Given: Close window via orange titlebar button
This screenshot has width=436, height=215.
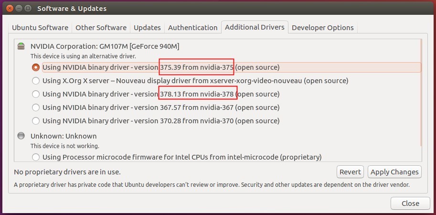Looking at the screenshot, I should [x=10, y=8].
